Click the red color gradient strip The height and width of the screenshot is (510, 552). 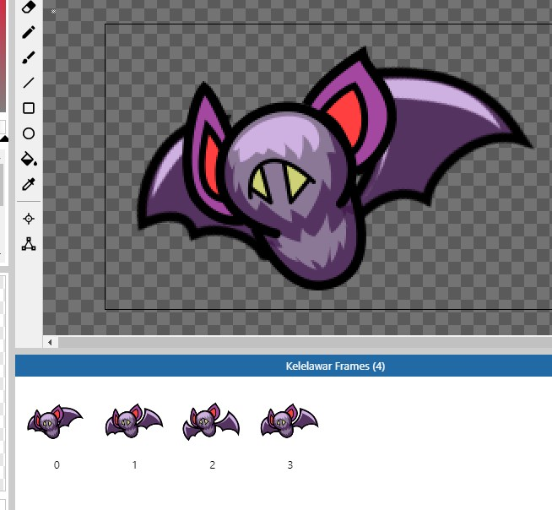tap(3, 56)
